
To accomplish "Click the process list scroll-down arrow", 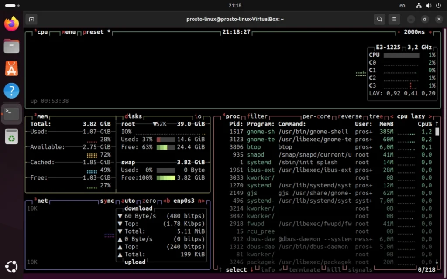I will 437,262.
